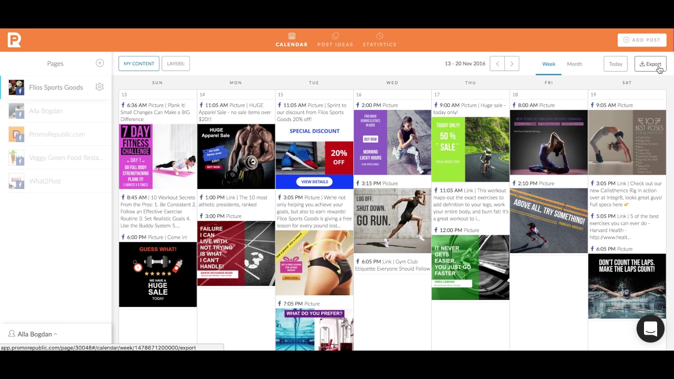This screenshot has height=379, width=674.
Task: Select the Veggy Green Food Restaurant page
Action: [56, 157]
